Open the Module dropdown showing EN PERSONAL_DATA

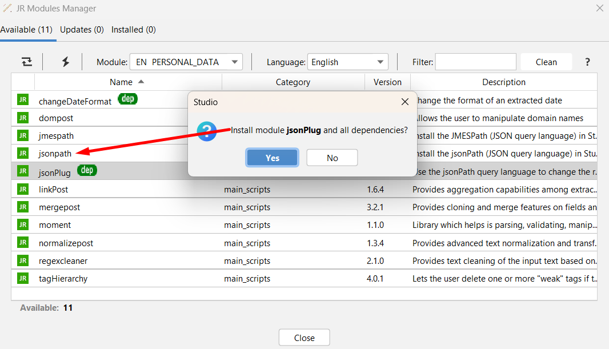point(186,62)
